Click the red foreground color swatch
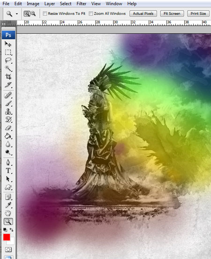211x259 pixels. (7, 237)
